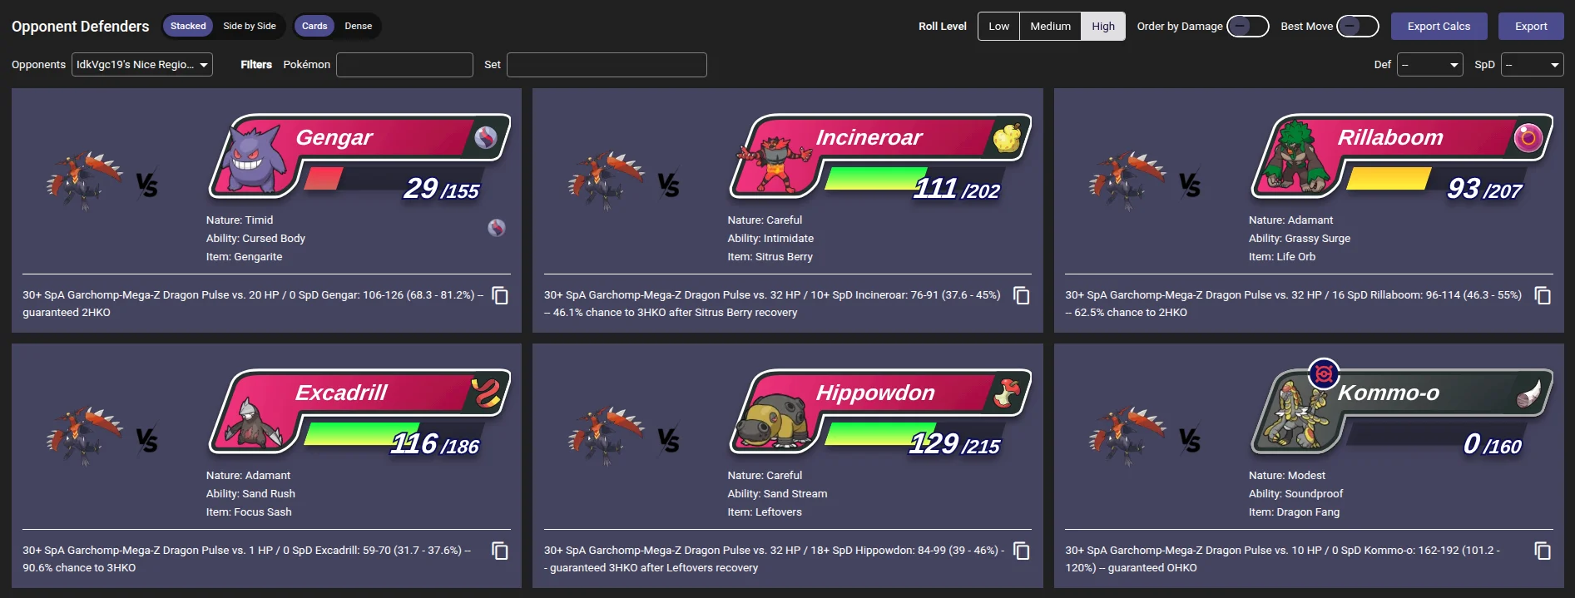
Task: Click the Gengarite item icon in Gengar's banner
Action: pos(486,137)
